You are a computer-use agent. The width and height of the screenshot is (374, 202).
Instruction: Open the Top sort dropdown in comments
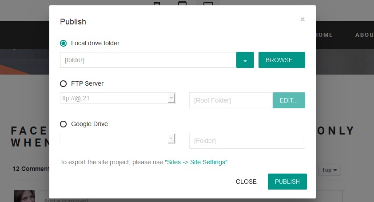point(330,170)
